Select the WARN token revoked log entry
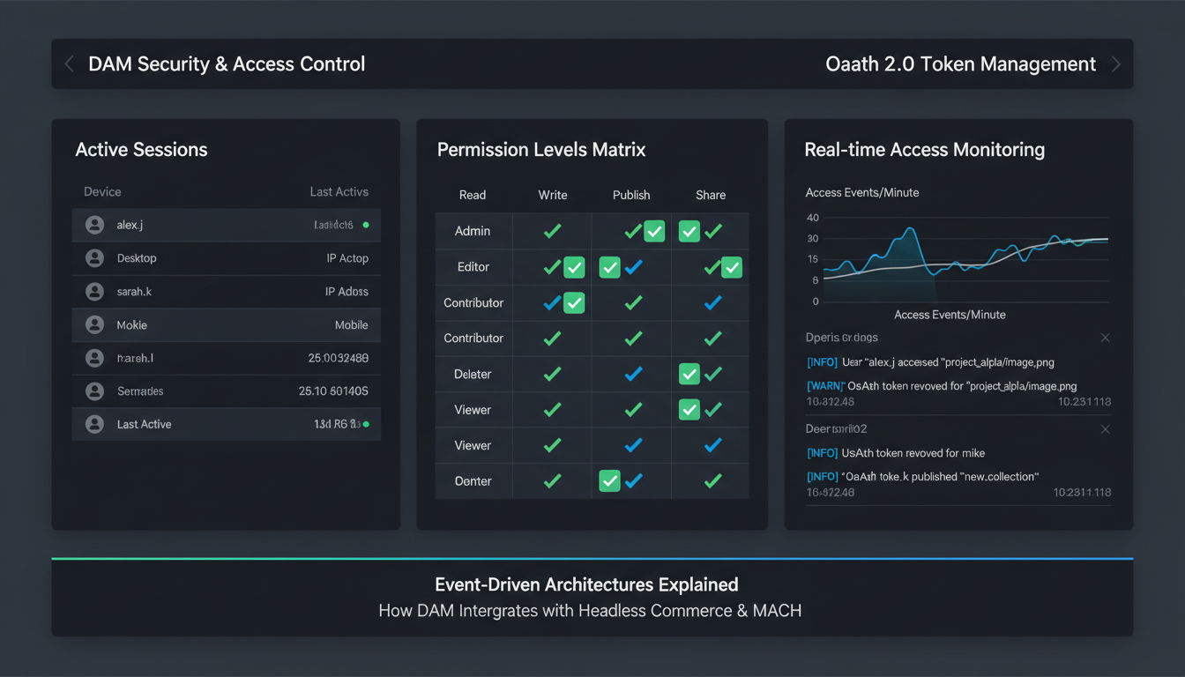Viewport: 1185px width, 677px height. tap(943, 385)
